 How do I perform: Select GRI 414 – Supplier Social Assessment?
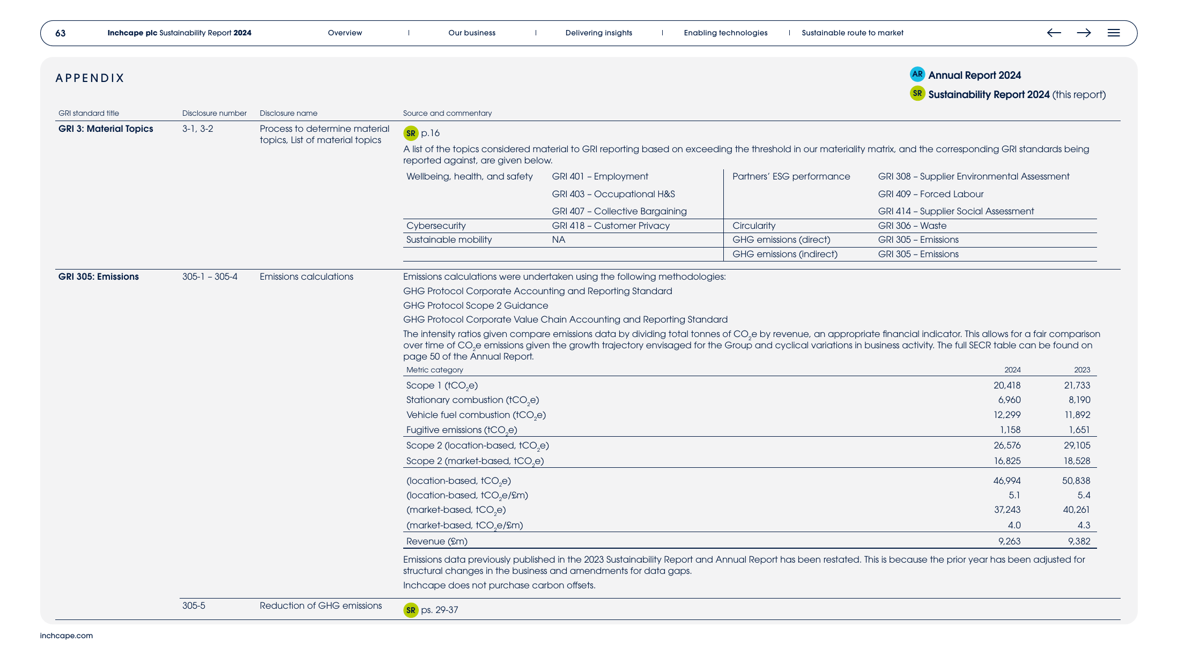point(956,211)
